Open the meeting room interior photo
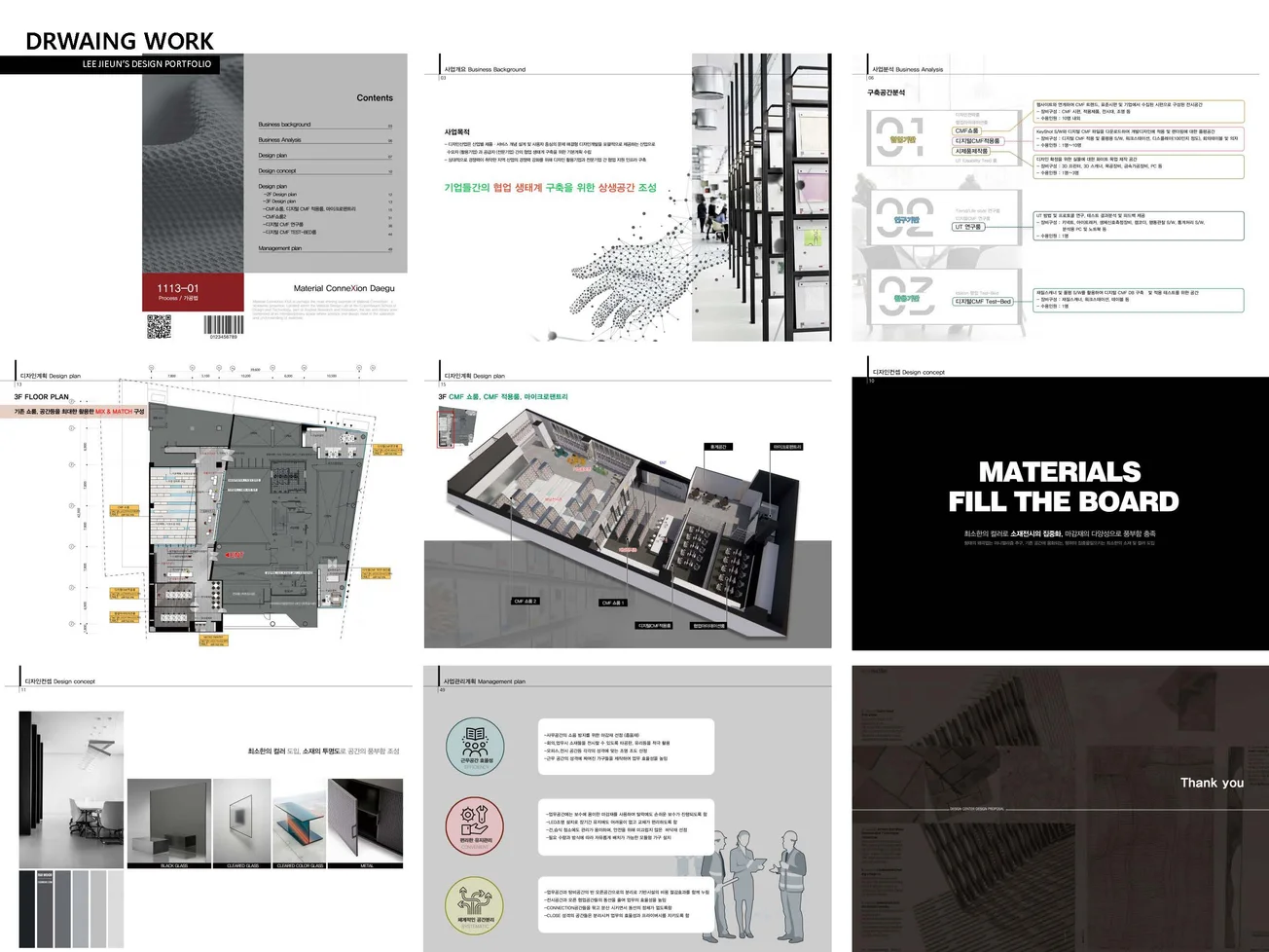This screenshot has height=952, width=1269. pyautogui.click(x=72, y=789)
